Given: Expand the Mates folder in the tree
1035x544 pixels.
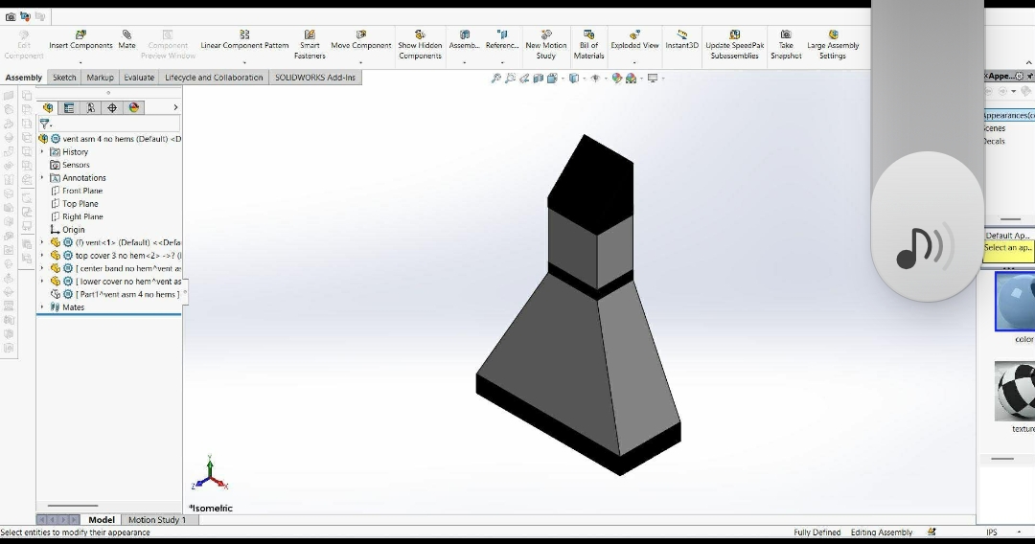Looking at the screenshot, I should pyautogui.click(x=42, y=307).
